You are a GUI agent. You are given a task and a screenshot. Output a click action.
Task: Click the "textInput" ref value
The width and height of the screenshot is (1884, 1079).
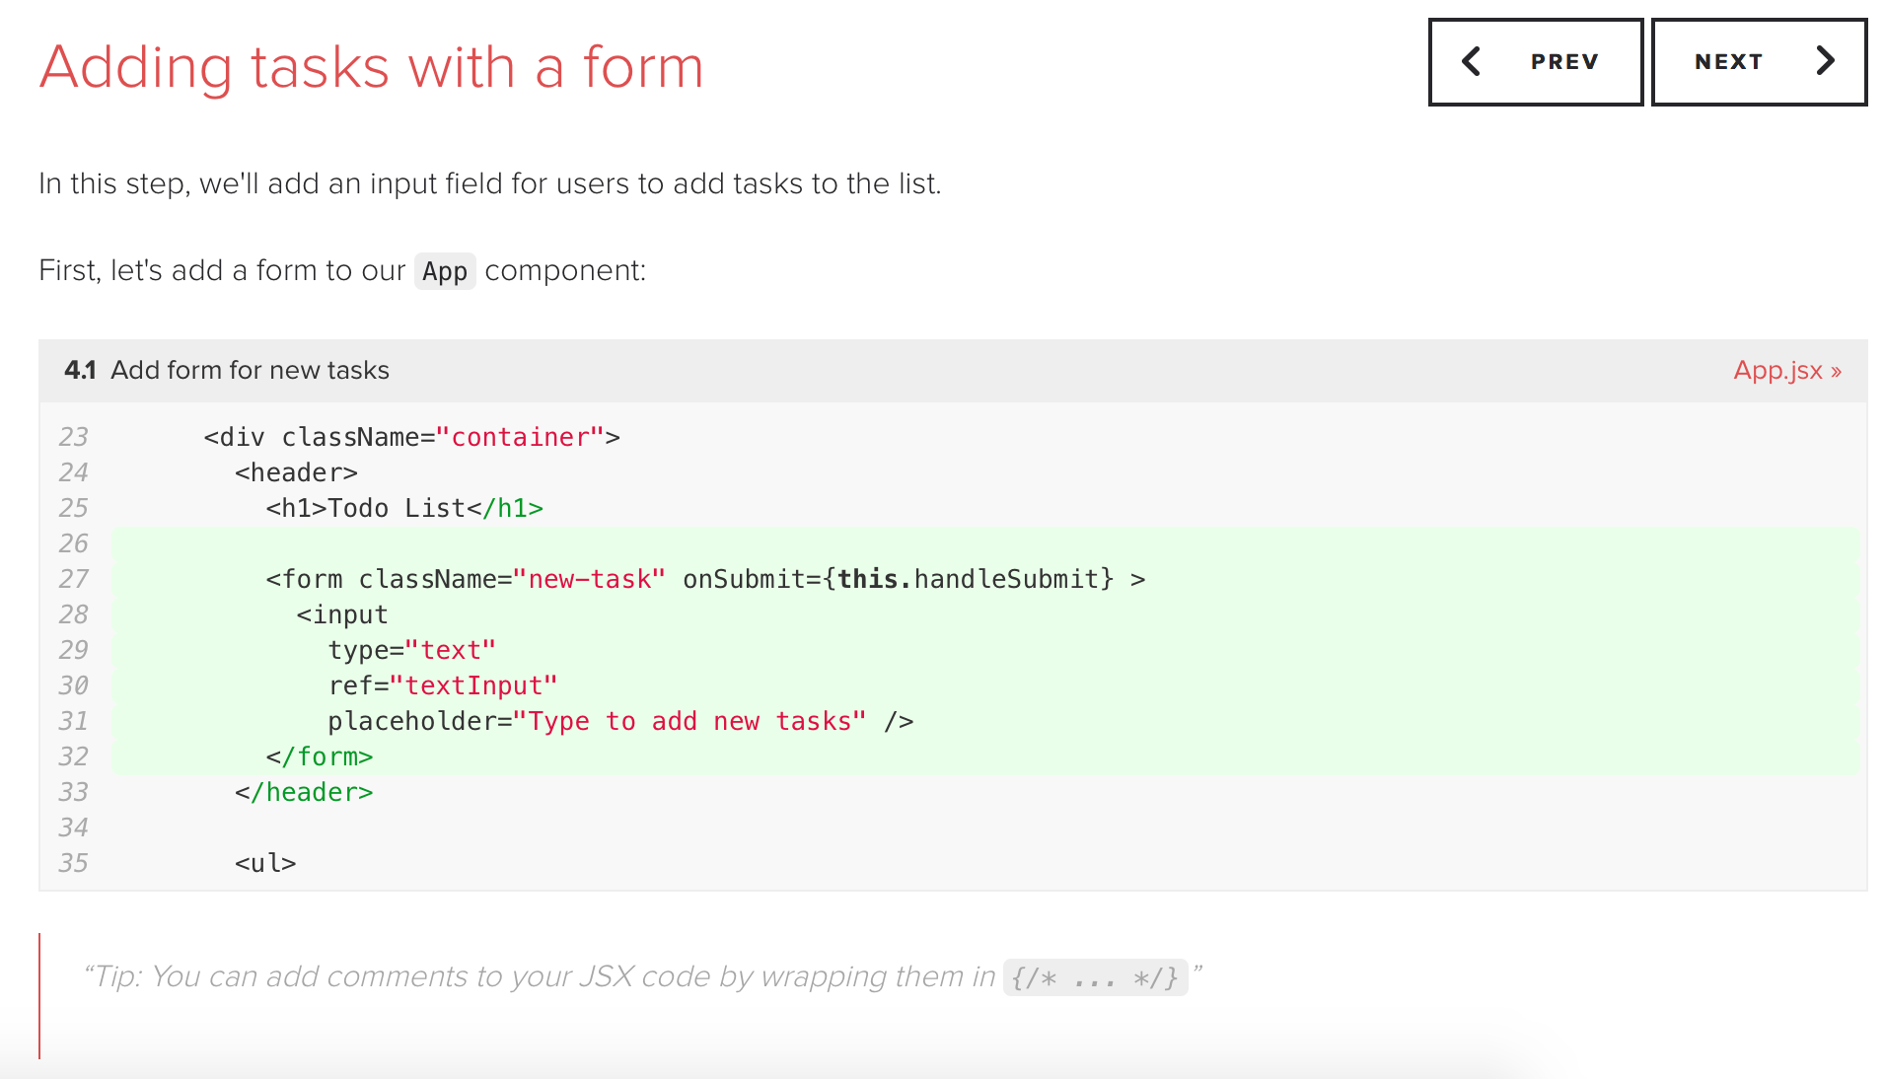pyautogui.click(x=473, y=685)
